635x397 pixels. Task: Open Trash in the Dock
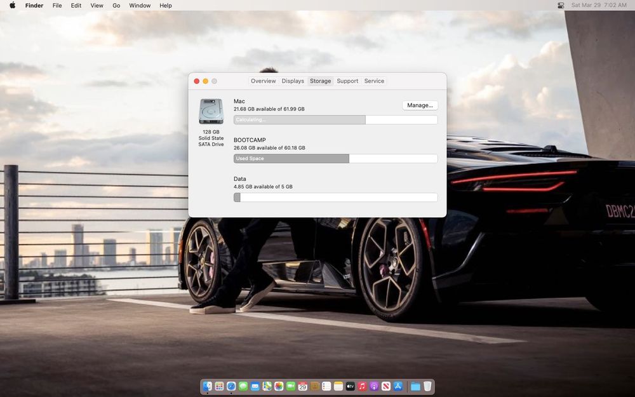tap(427, 386)
